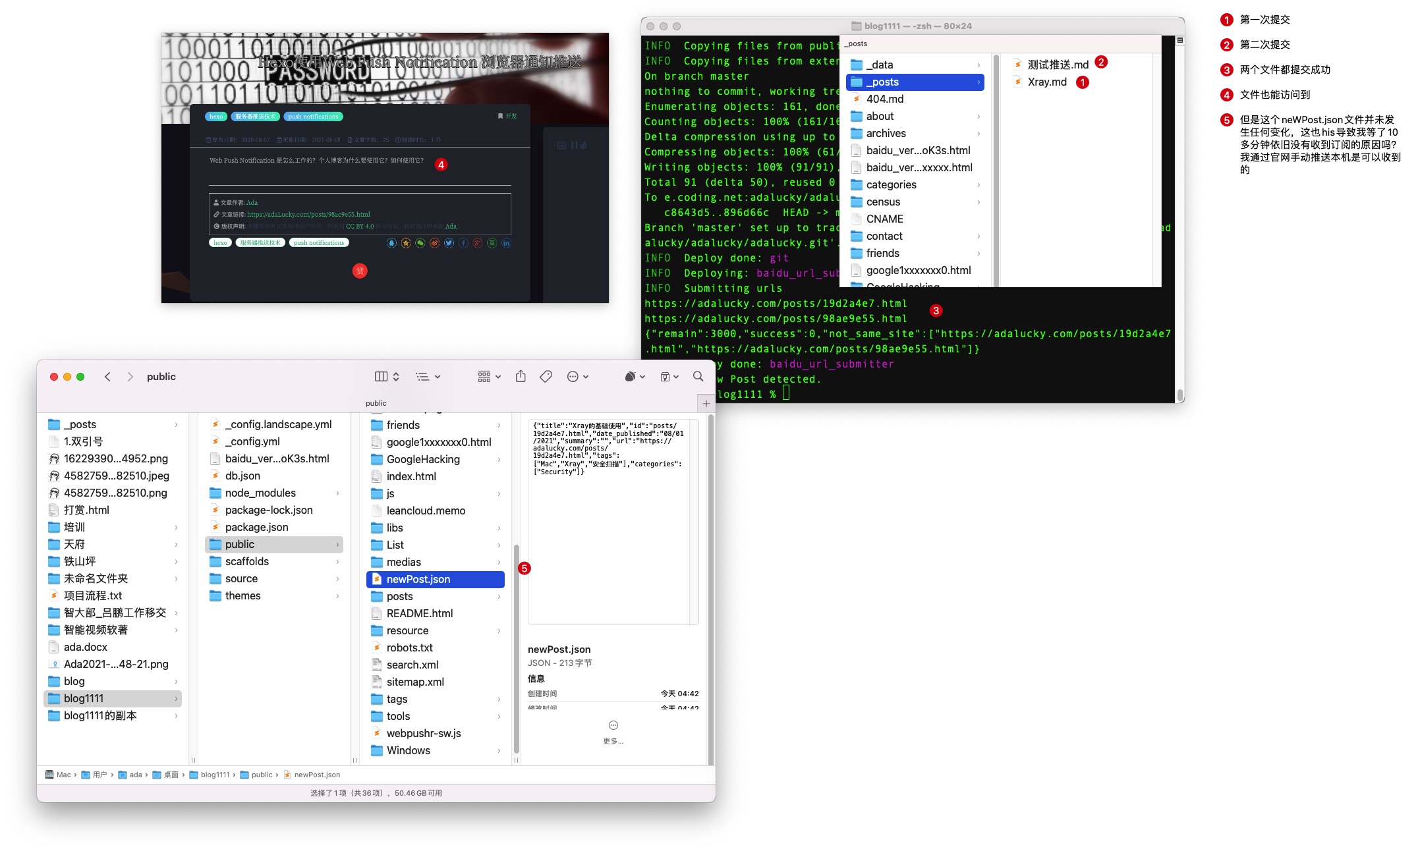Select newPost.json in file list

coord(418,579)
